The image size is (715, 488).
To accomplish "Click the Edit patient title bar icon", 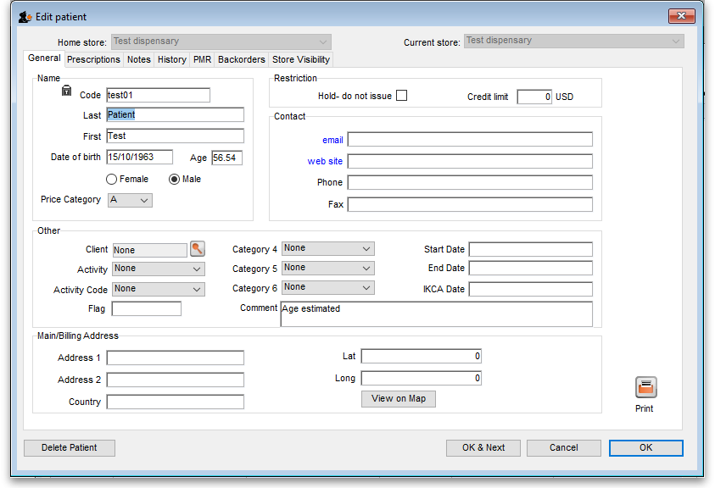I will pyautogui.click(x=25, y=17).
